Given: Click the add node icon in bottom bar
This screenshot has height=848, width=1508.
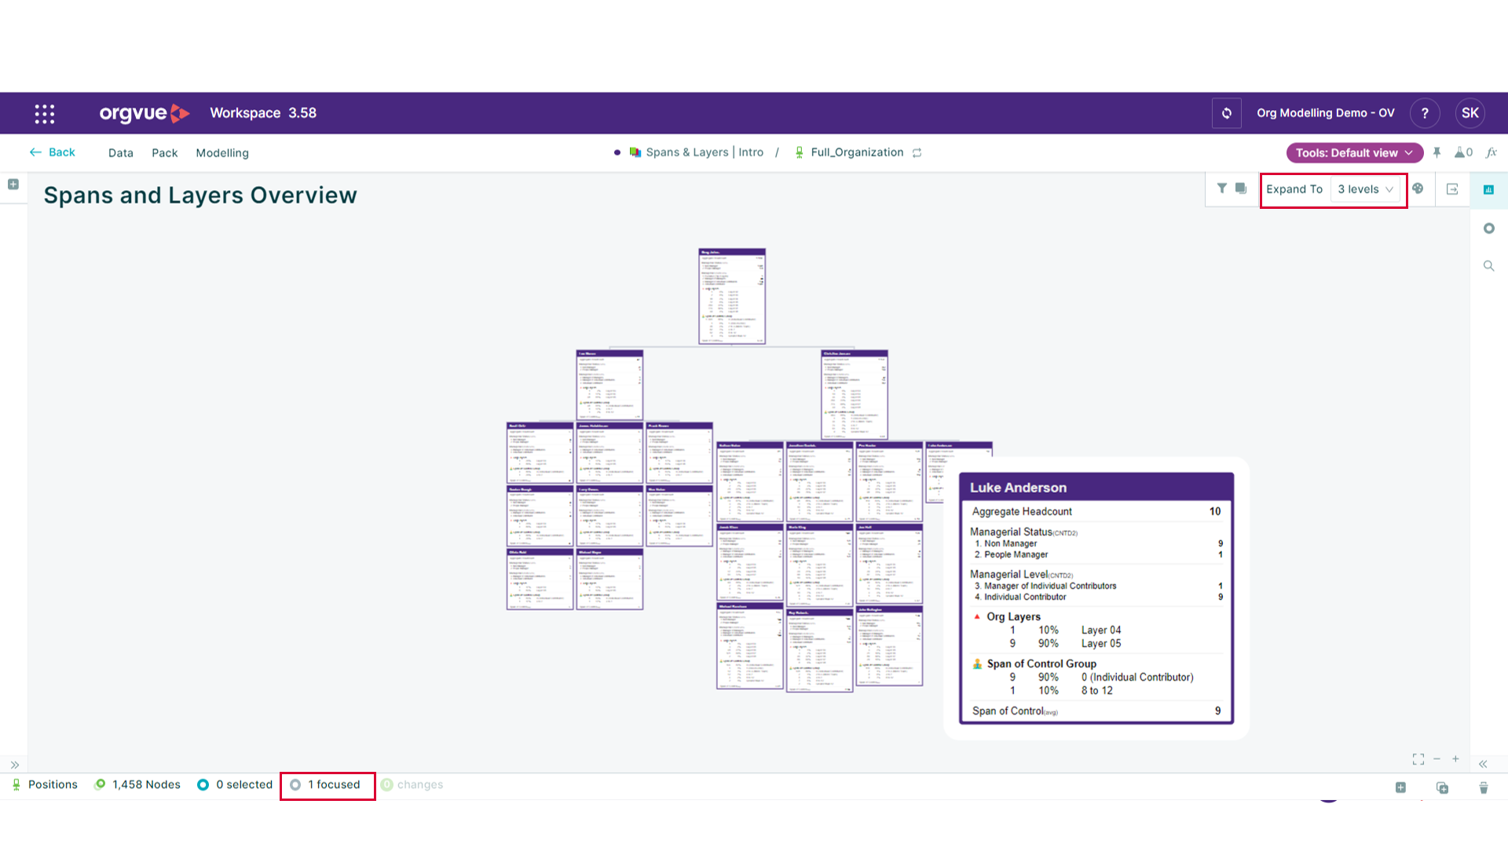Looking at the screenshot, I should [1400, 788].
